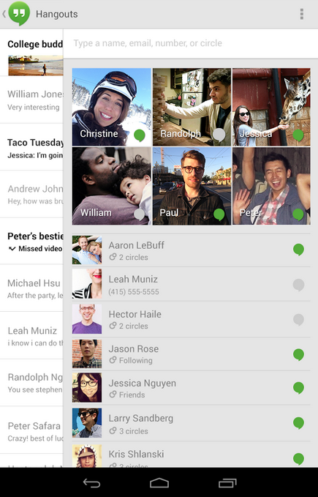The height and width of the screenshot is (497, 318).
Task: Tap the Android home navigation button
Action: (159, 483)
